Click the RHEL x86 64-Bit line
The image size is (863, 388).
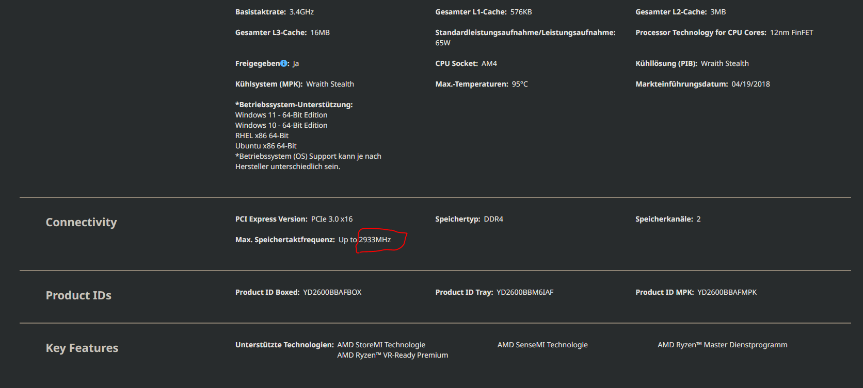click(x=262, y=136)
